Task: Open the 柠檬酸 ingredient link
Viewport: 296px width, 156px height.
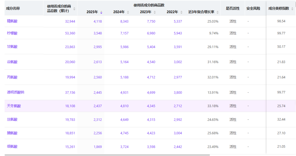Action: click(12, 33)
